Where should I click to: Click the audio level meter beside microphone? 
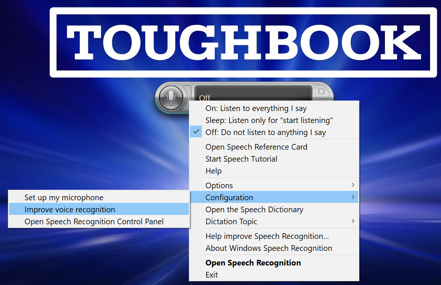187,97
